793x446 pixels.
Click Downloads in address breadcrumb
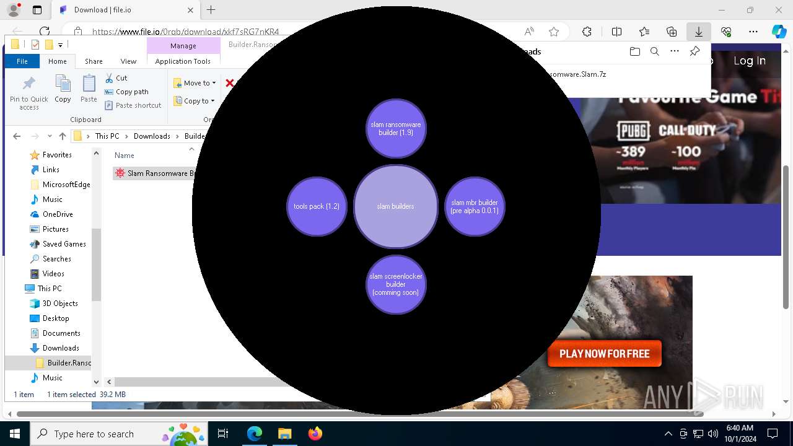152,136
